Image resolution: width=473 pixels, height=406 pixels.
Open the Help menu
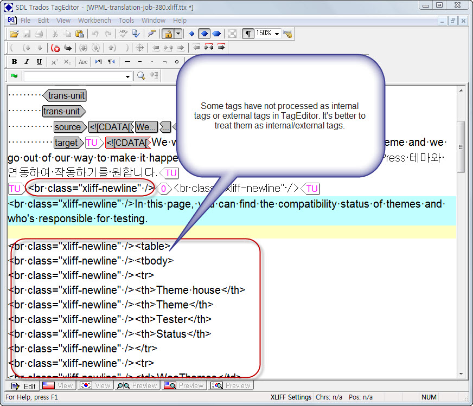pos(180,20)
